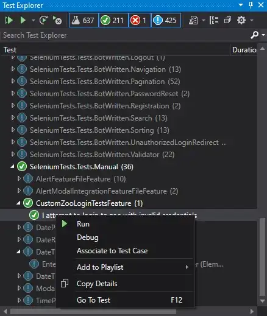Open the Run dropdown arrow beside play icon
The height and width of the screenshot is (316, 267).
point(33,20)
